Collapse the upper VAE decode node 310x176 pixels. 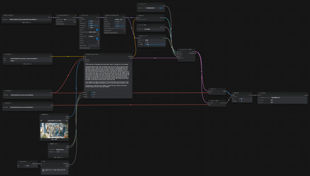[x=209, y=89]
